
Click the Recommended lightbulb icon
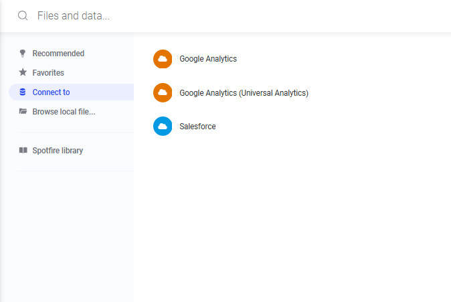[x=23, y=54]
